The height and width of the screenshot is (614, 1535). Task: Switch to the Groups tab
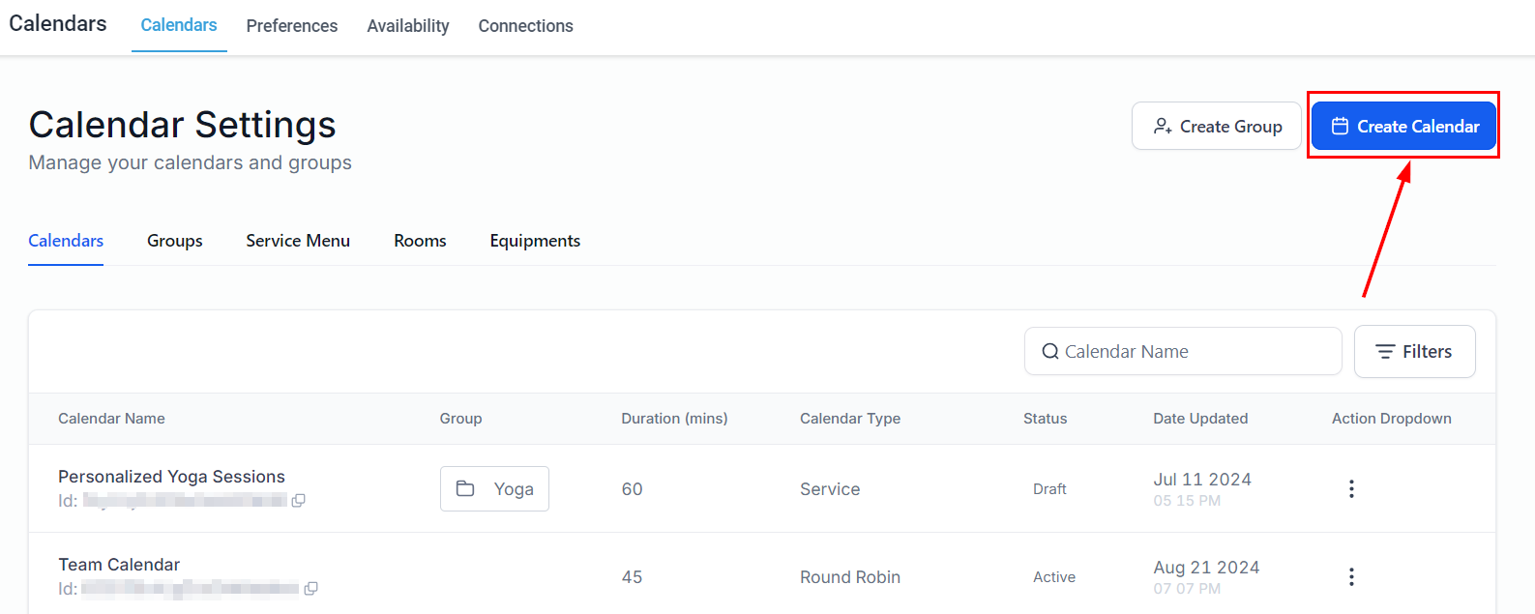click(x=175, y=241)
